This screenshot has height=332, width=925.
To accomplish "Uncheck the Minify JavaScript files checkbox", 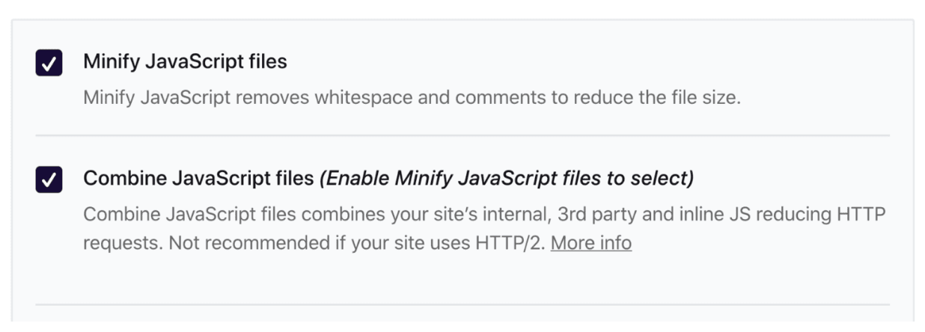I will pyautogui.click(x=49, y=63).
